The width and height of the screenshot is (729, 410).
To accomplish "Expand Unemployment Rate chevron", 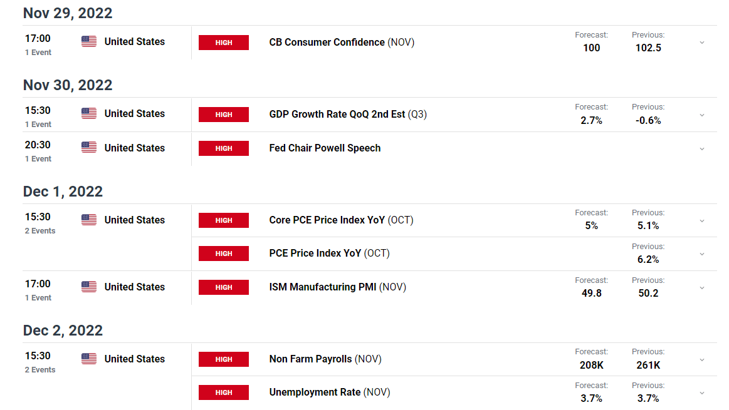I will click(702, 393).
